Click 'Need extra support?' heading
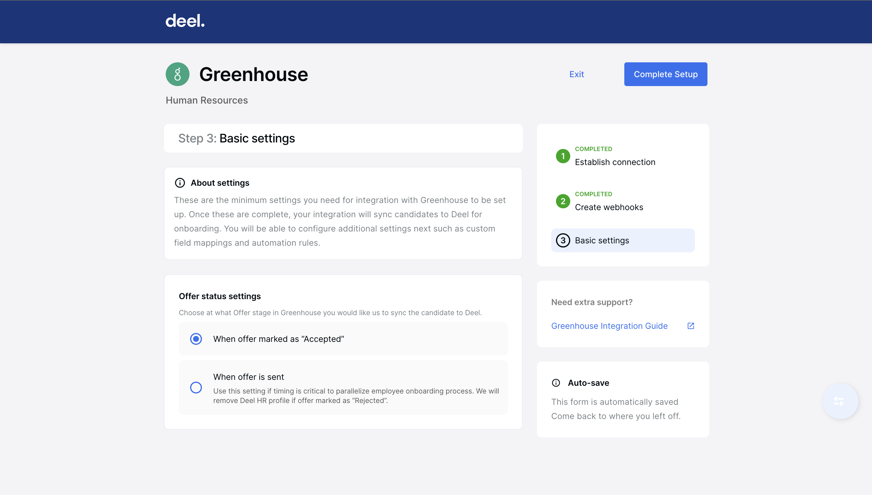Screen dimensions: 872x495 point(592,302)
